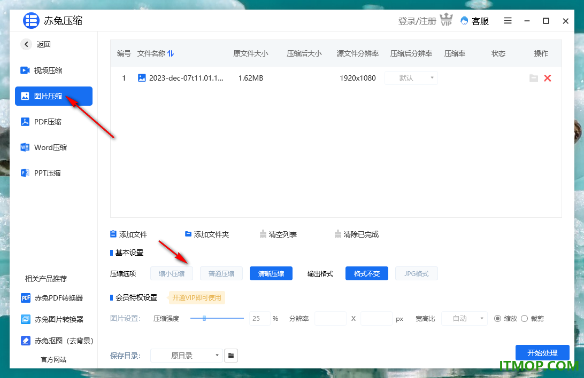The height and width of the screenshot is (378, 584).
Task: Click the 2023-dec-07t11.01.1... file name
Action: 186,78
